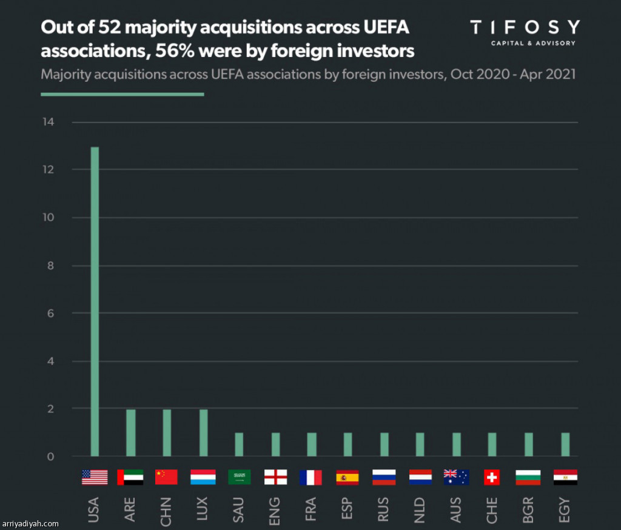Select the Saudi Arabia flag icon
Viewport: 621px width, 530px height.
pyautogui.click(x=239, y=477)
